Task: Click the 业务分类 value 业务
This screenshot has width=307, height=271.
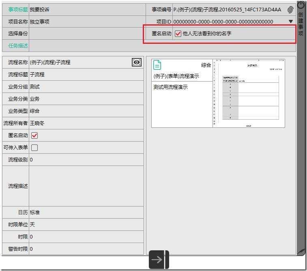Action: [x=34, y=99]
